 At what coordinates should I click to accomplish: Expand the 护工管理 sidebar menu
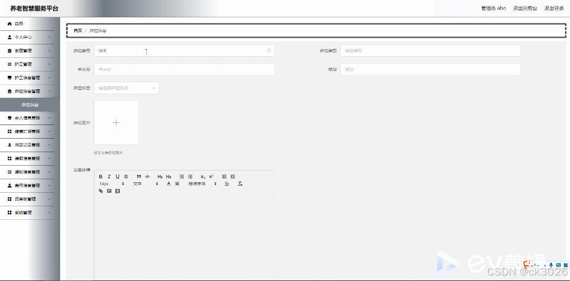coord(27,64)
